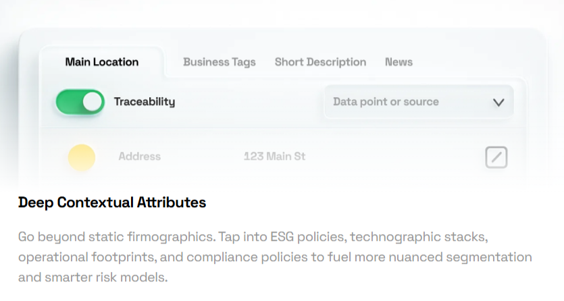Click the empty space right of the News tab
This screenshot has width=564, height=301.
pos(467,62)
